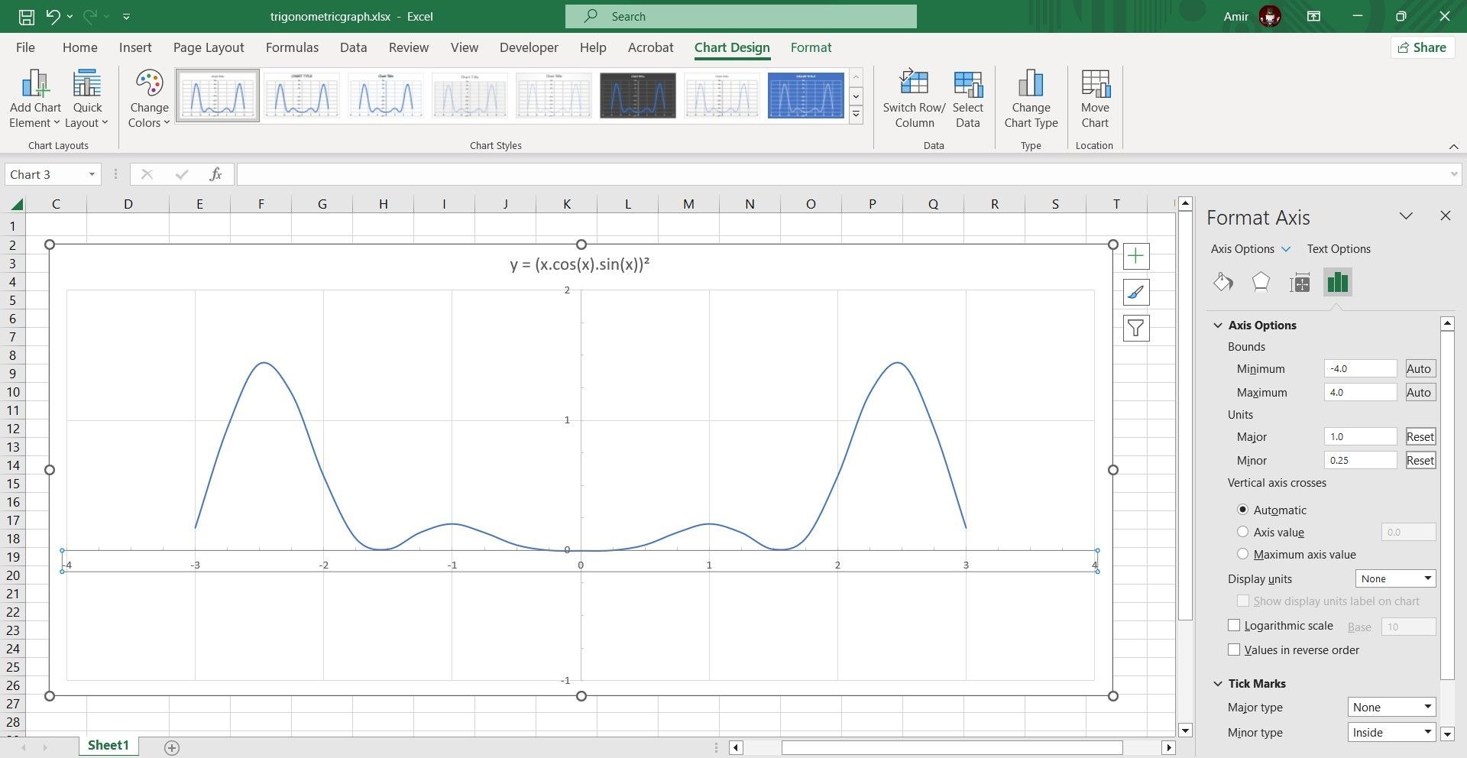The width and height of the screenshot is (1467, 758).
Task: Open Add Chart Element menu
Action: (35, 99)
